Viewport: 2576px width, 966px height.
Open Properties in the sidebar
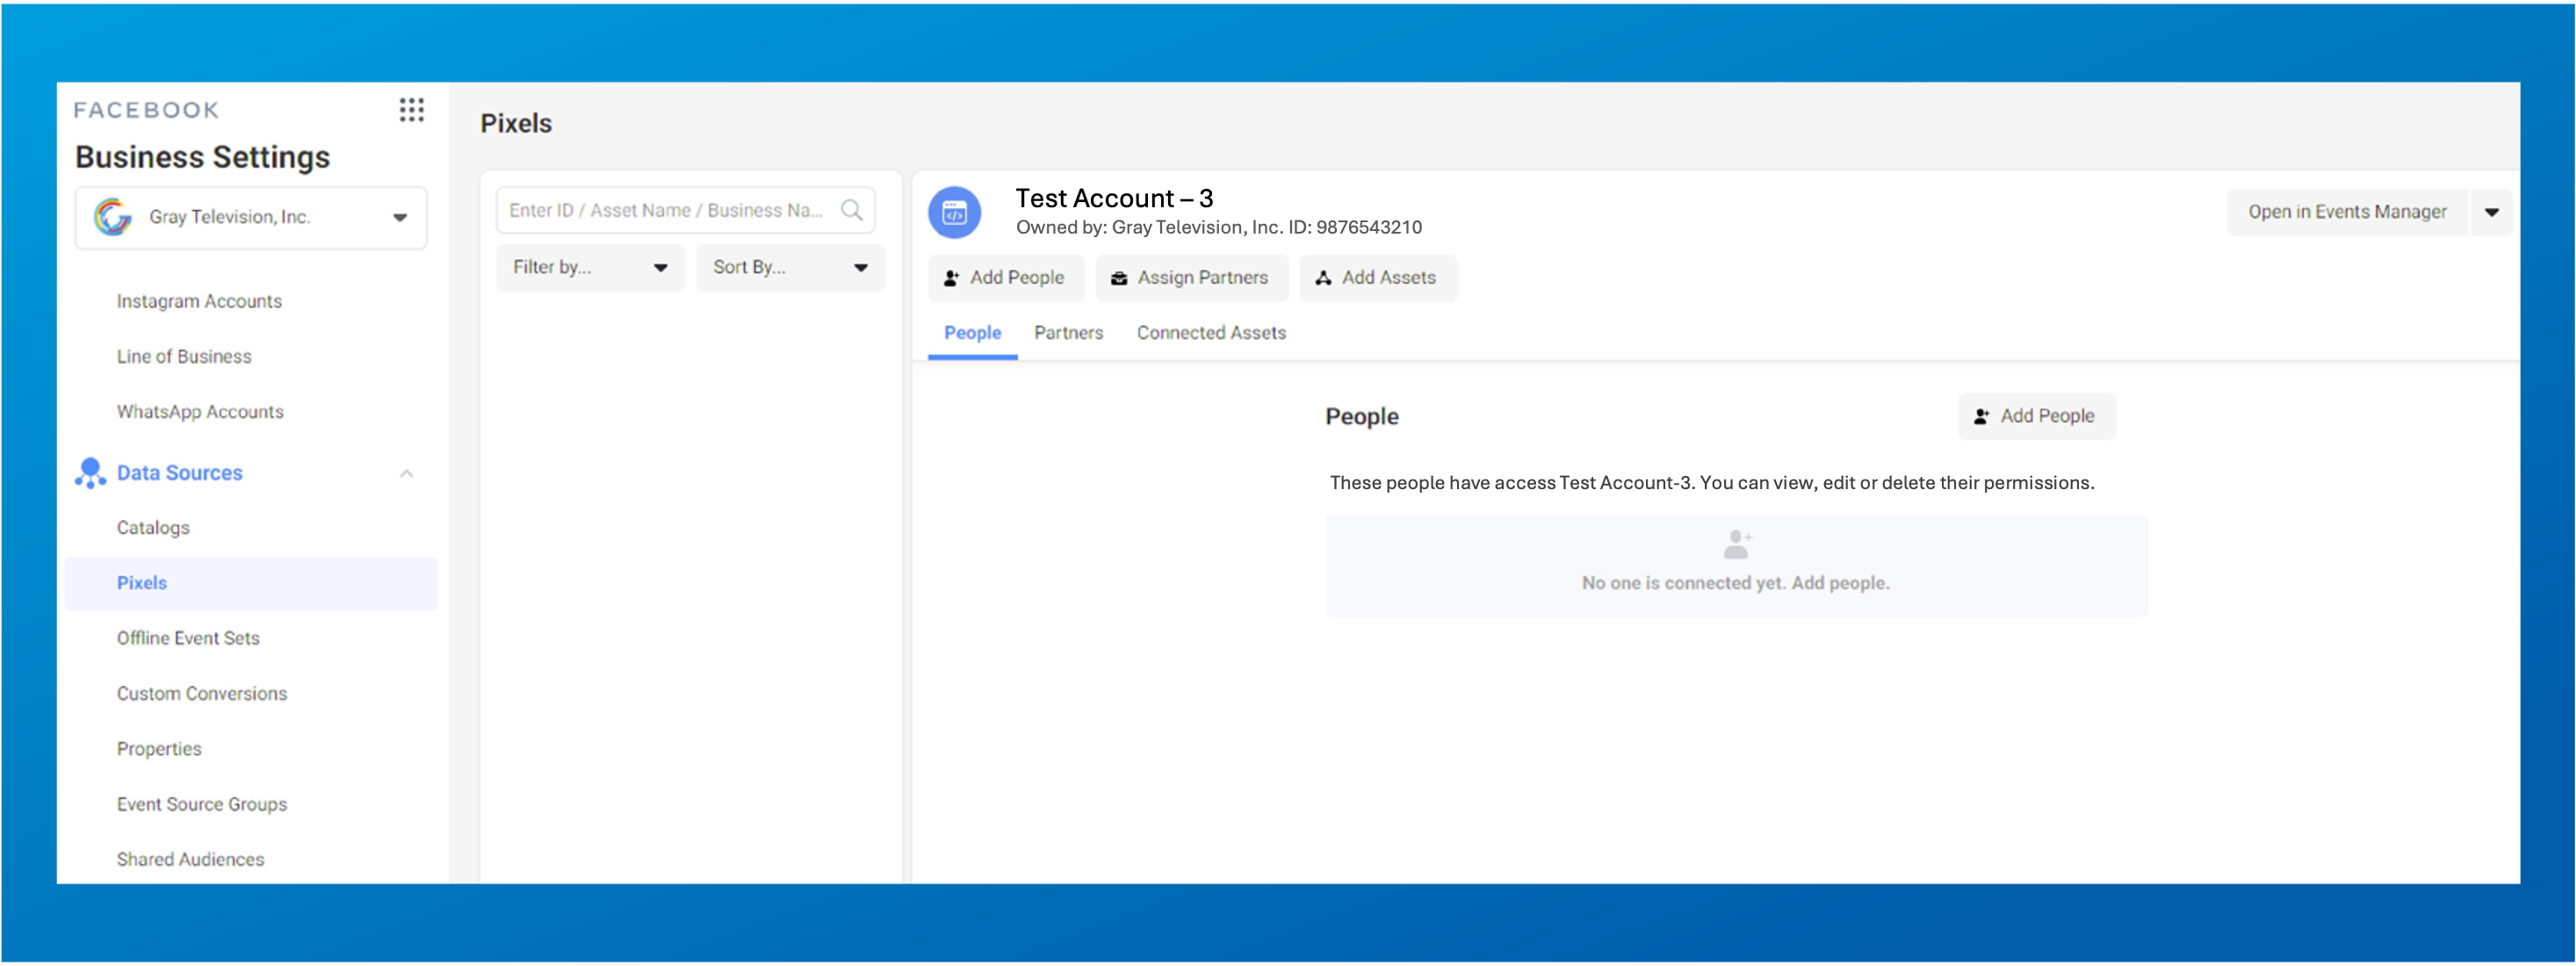point(159,749)
